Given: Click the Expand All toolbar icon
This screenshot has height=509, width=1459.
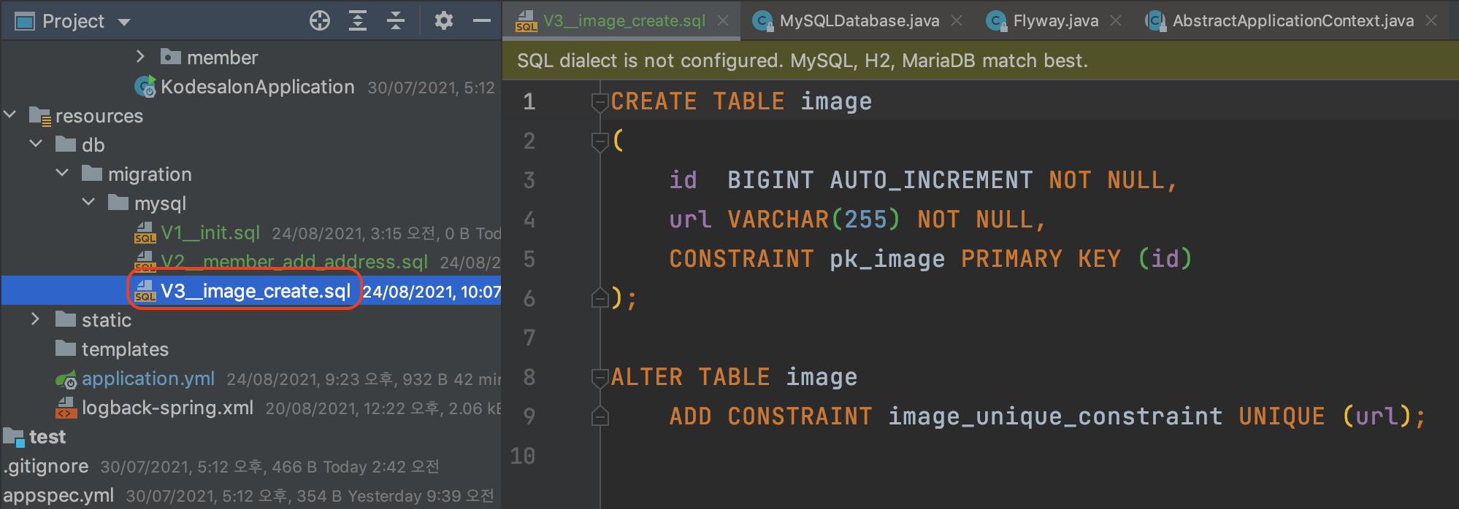Looking at the screenshot, I should pyautogui.click(x=358, y=20).
